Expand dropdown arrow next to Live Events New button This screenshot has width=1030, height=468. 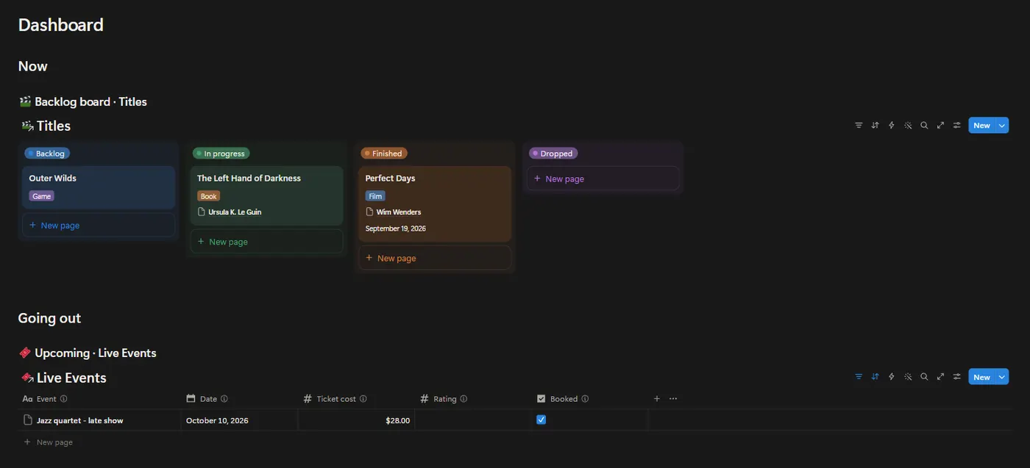(x=1002, y=377)
